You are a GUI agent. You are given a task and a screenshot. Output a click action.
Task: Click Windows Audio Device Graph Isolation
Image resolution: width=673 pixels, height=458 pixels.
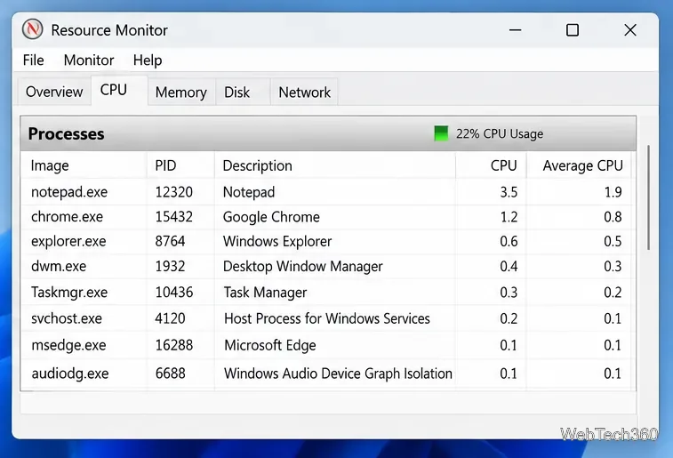(338, 374)
